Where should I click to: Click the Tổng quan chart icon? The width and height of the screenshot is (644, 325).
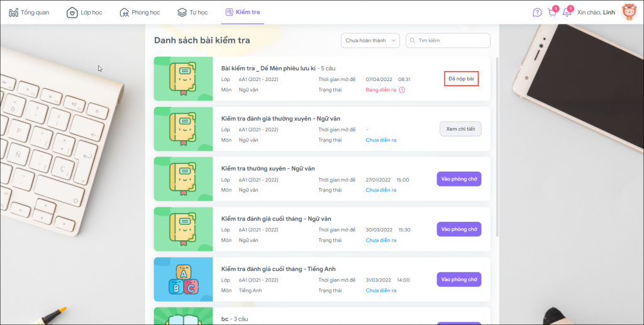pyautogui.click(x=14, y=13)
